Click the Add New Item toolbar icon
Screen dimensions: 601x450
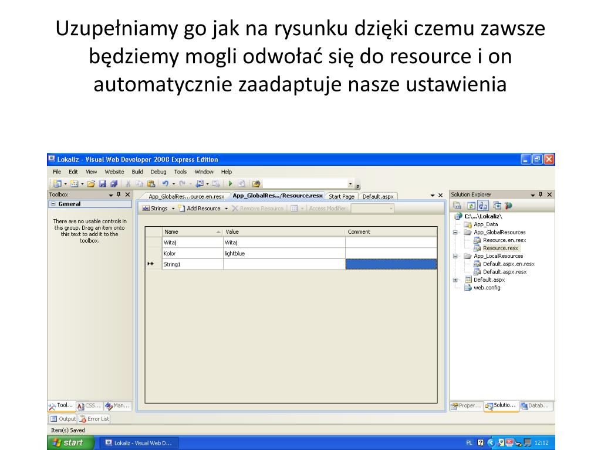[75, 183]
